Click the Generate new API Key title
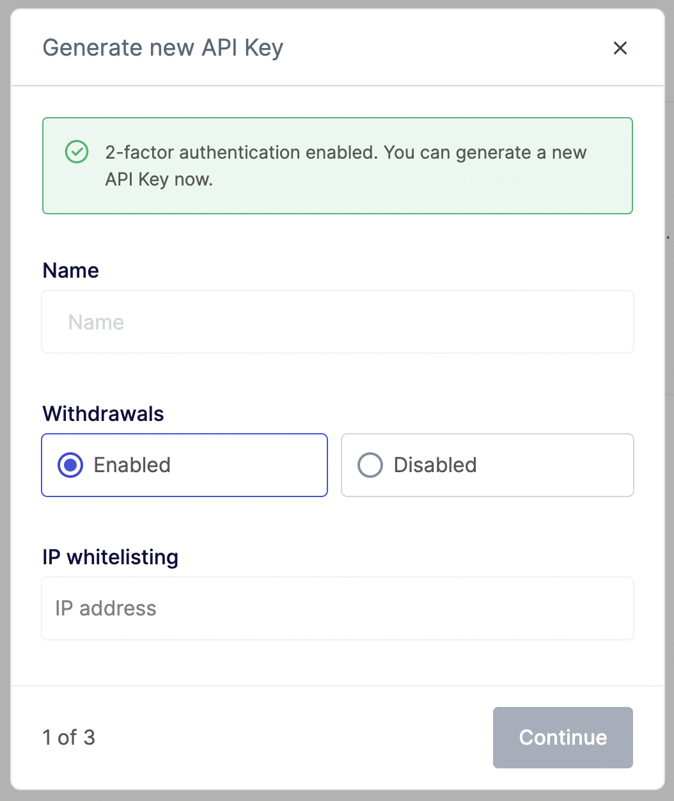 pos(162,48)
